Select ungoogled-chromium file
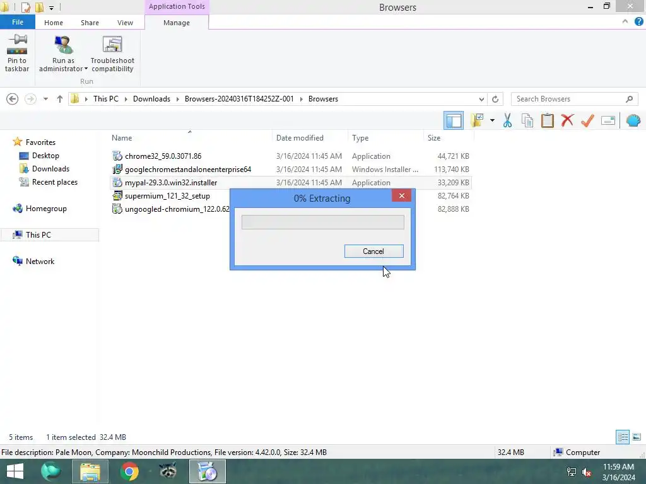The height and width of the screenshot is (484, 646). [x=177, y=209]
